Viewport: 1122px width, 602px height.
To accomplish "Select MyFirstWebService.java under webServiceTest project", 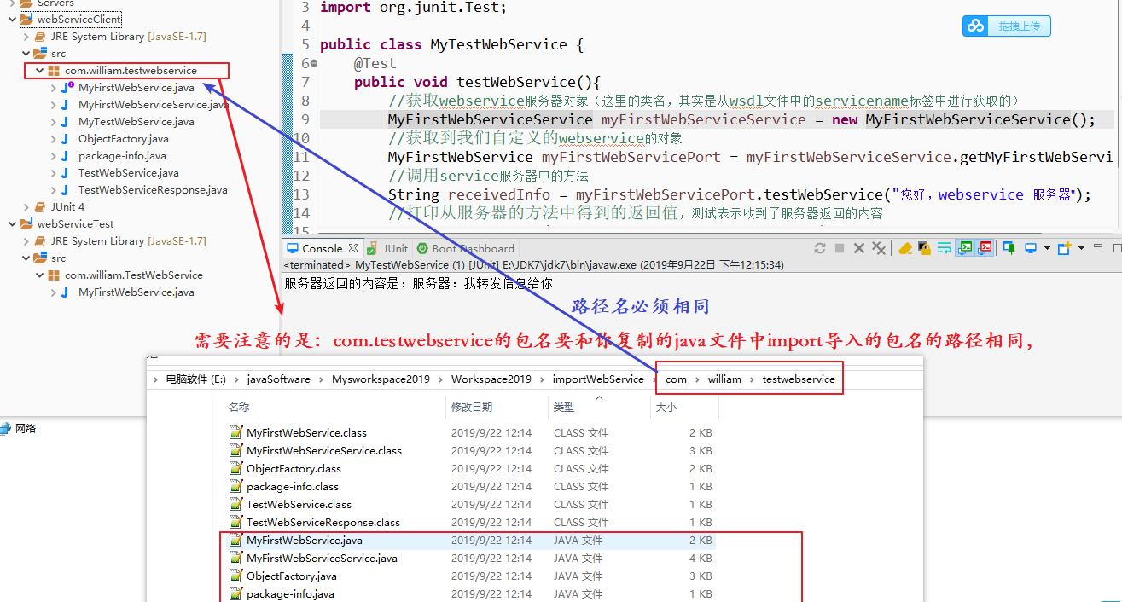I will tap(137, 292).
